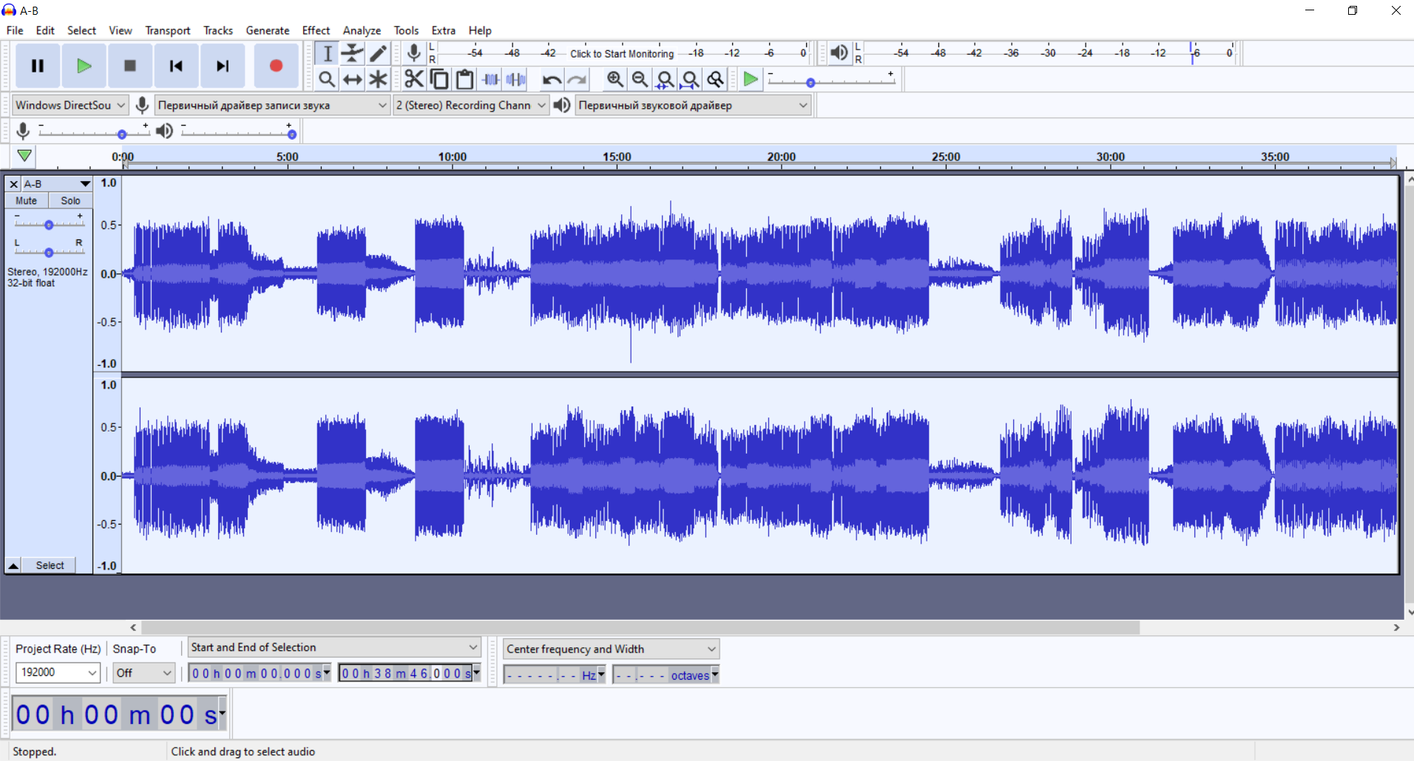Start playback with the green Play button
This screenshot has height=761, width=1414.
(84, 66)
